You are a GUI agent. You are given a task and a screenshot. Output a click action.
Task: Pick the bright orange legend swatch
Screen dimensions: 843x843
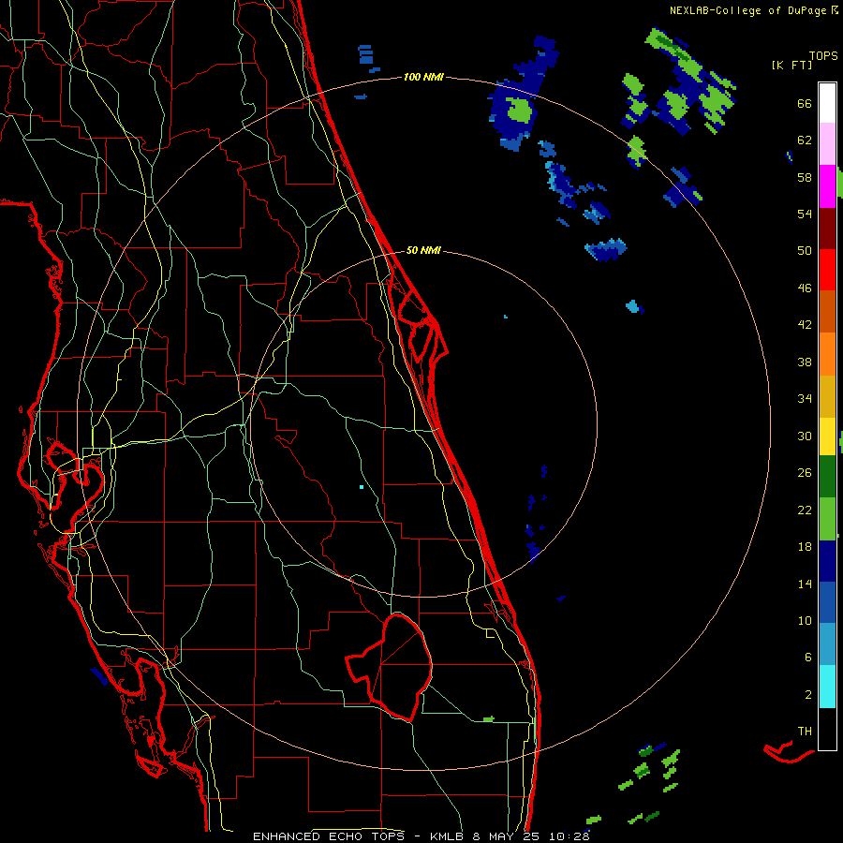(827, 354)
